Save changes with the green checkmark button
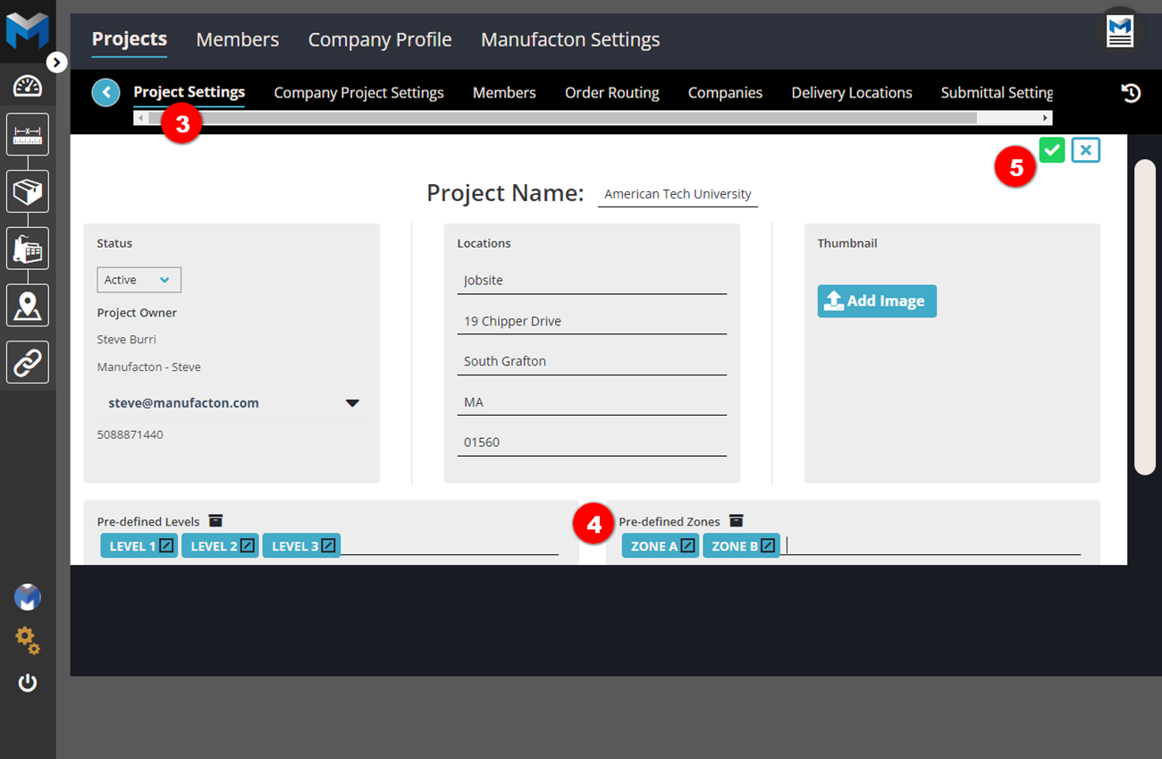This screenshot has height=759, width=1162. 1052,150
